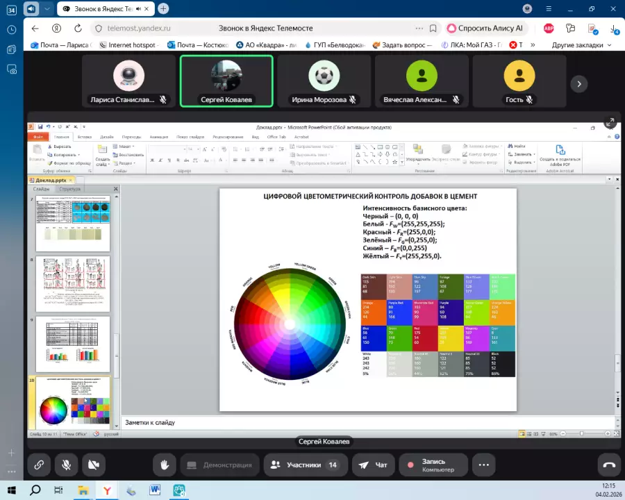Click the bookmark icon in the address bar
This screenshot has width=625, height=500.
pyautogui.click(x=433, y=28)
